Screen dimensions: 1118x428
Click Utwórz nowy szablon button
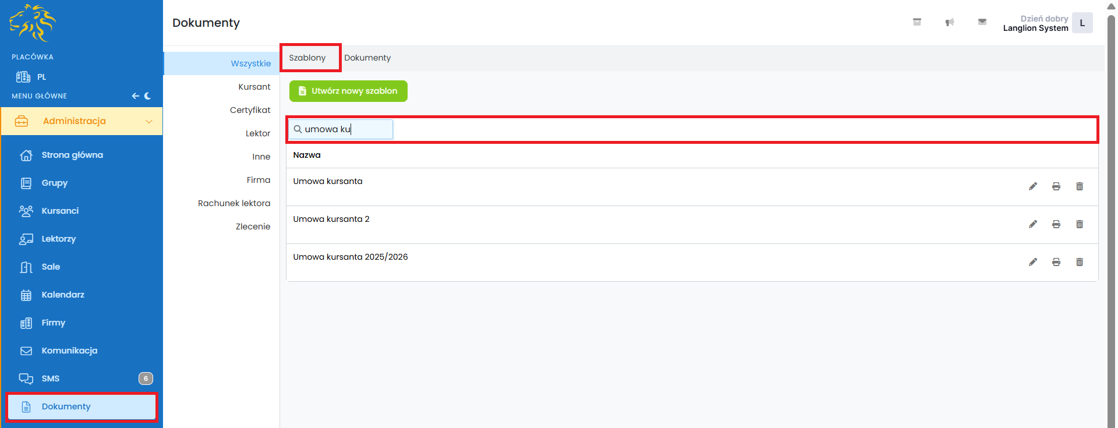coord(348,91)
